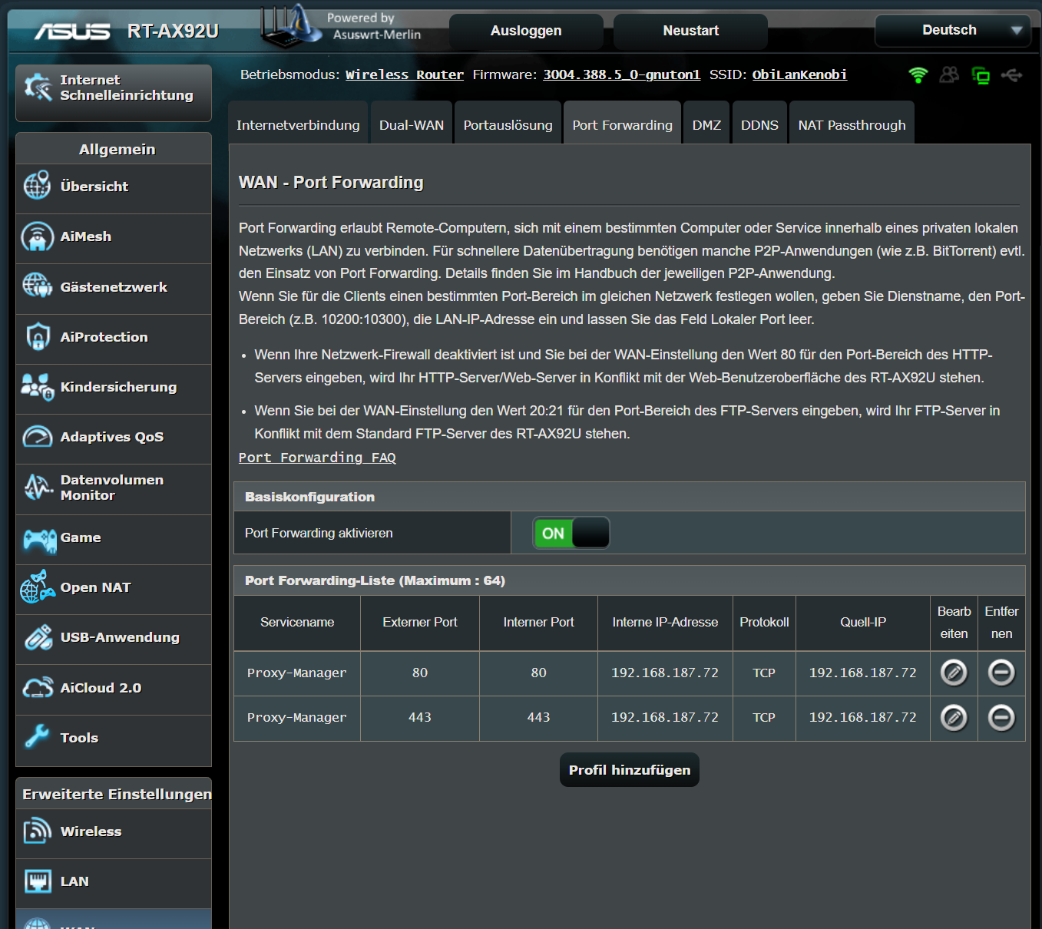Go to the DDNS tab
The width and height of the screenshot is (1042, 929).
click(x=759, y=124)
